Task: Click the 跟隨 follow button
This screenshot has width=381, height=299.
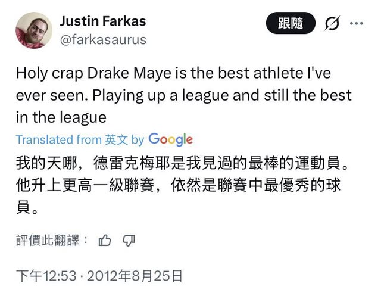Action: click(x=291, y=23)
